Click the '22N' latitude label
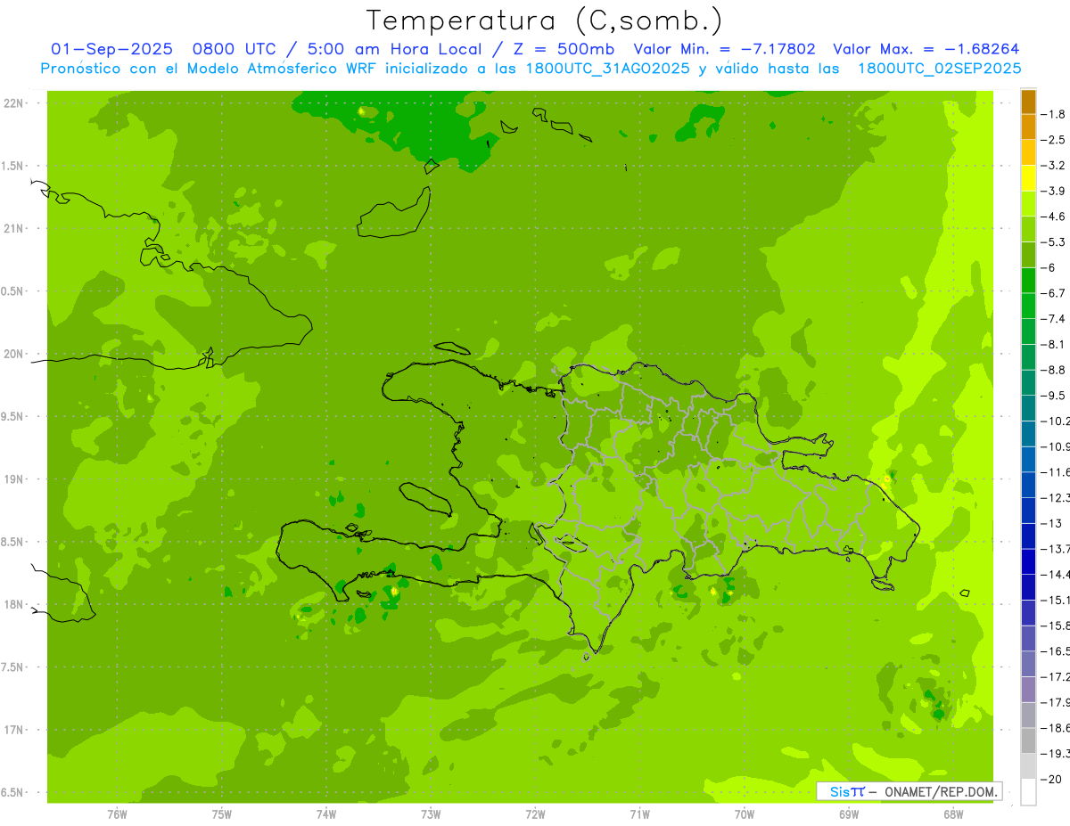Screen dimensions: 1070x826 tap(12, 103)
